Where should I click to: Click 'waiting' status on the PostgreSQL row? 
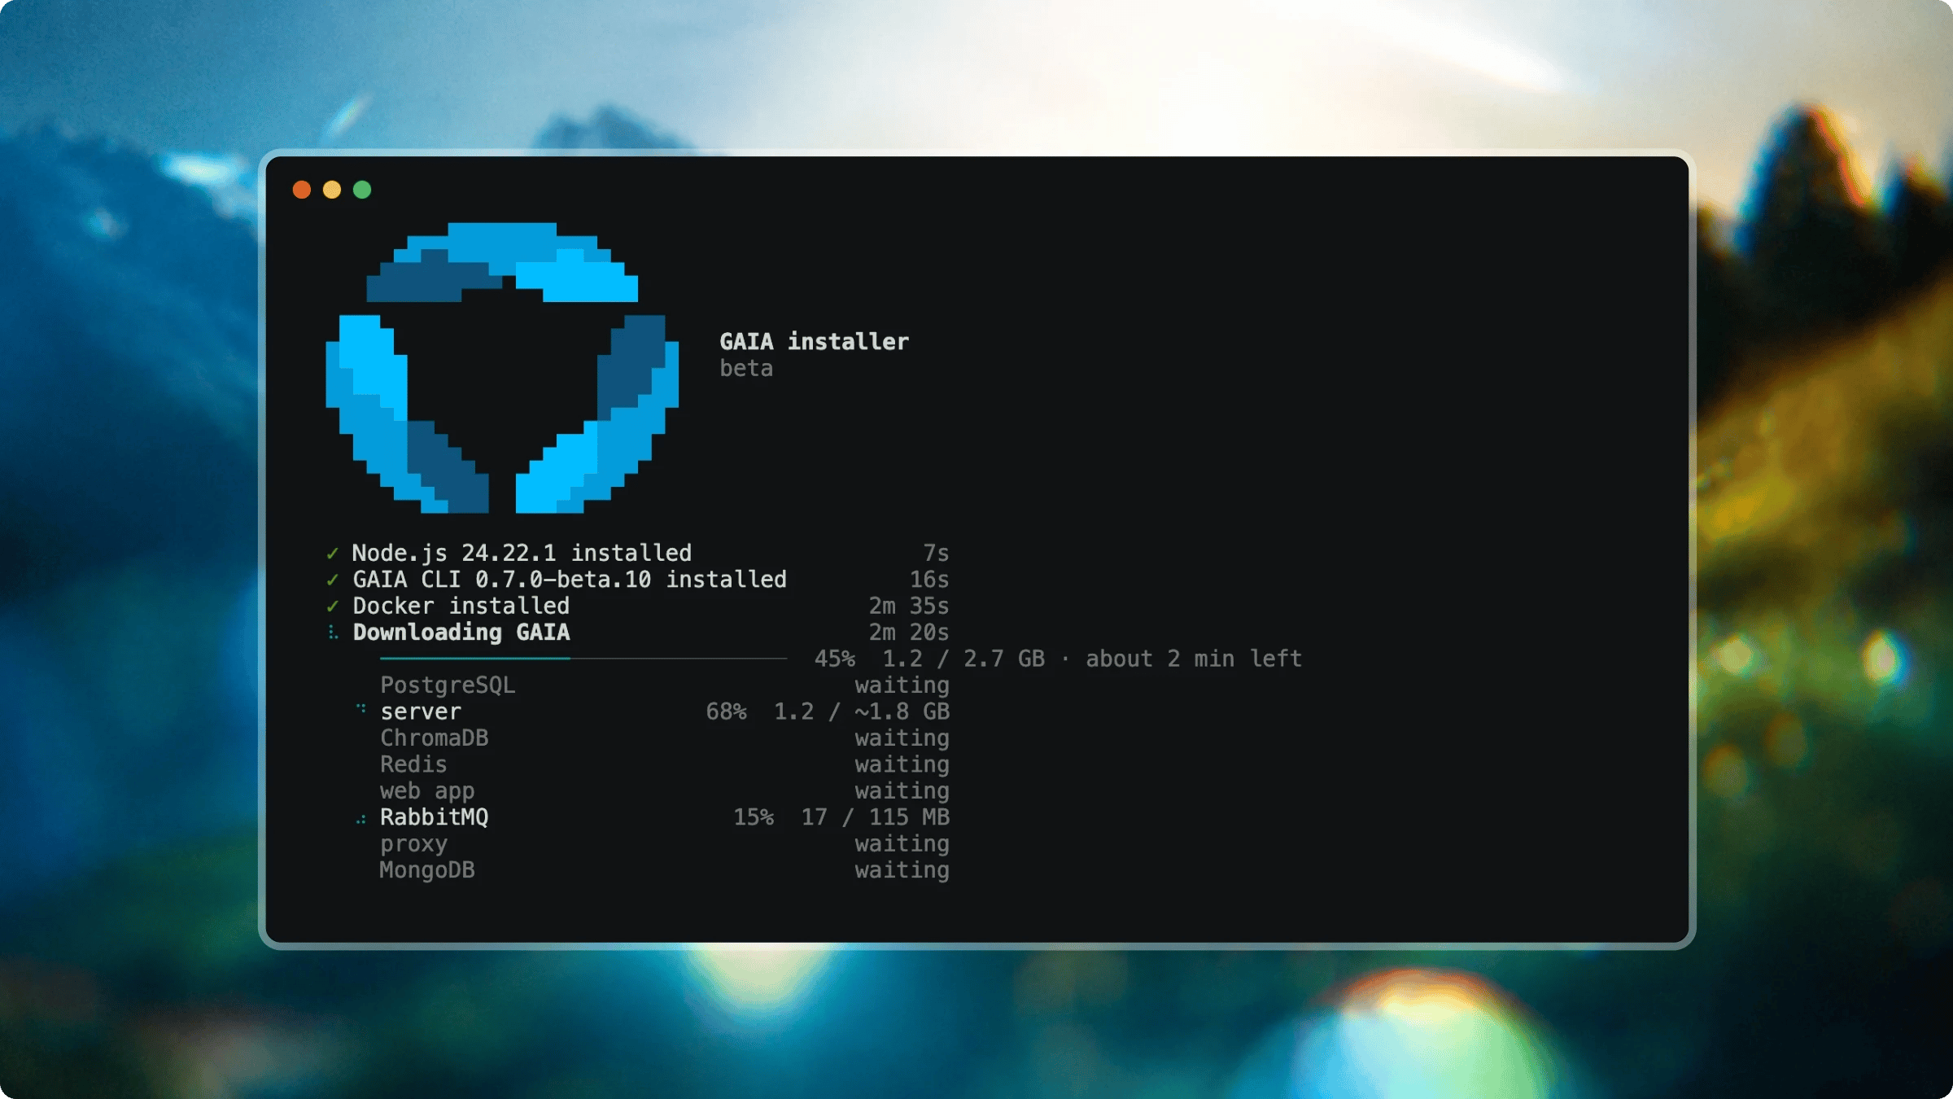pyautogui.click(x=902, y=685)
